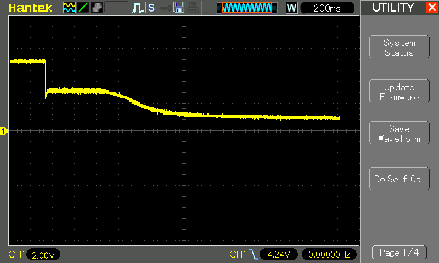Select the Update Firmware button
This screenshot has height=263, width=439.
[399, 91]
